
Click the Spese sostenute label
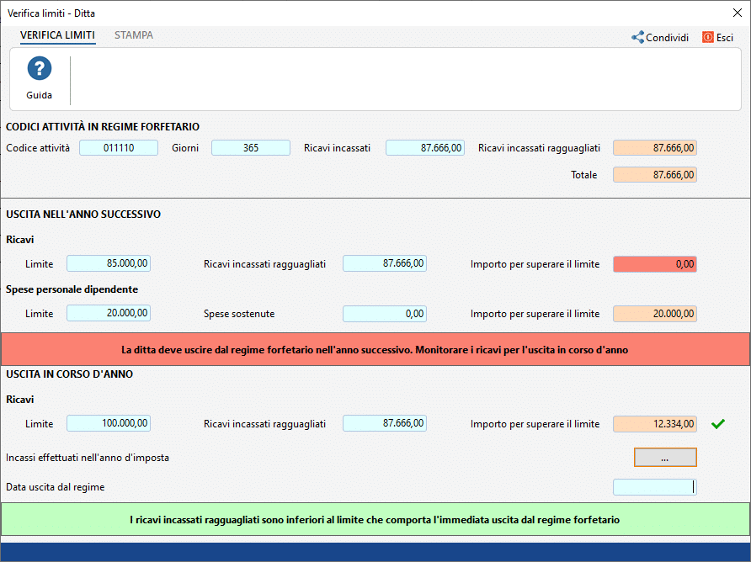pos(239,314)
